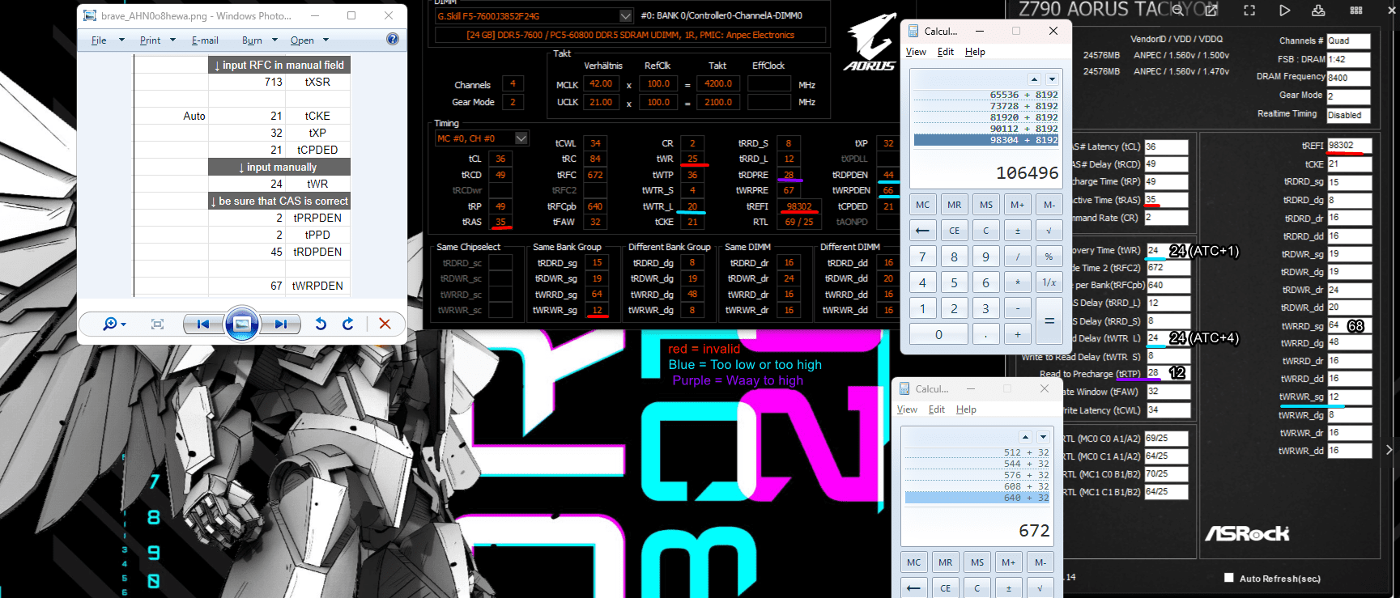The image size is (1400, 598).
Task: Click upper calculator title bar icon
Action: (913, 31)
